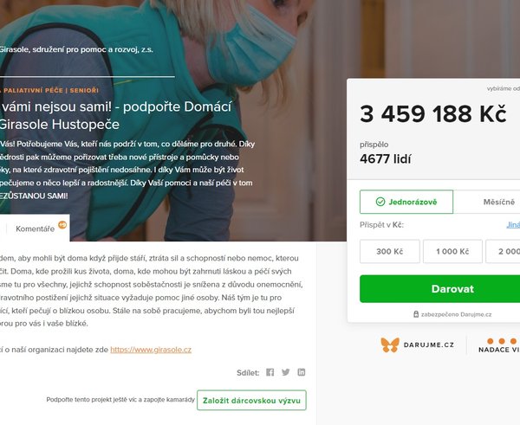Screen dimensions: 520x425
Task: Share the project on Twitter
Action: click(285, 372)
